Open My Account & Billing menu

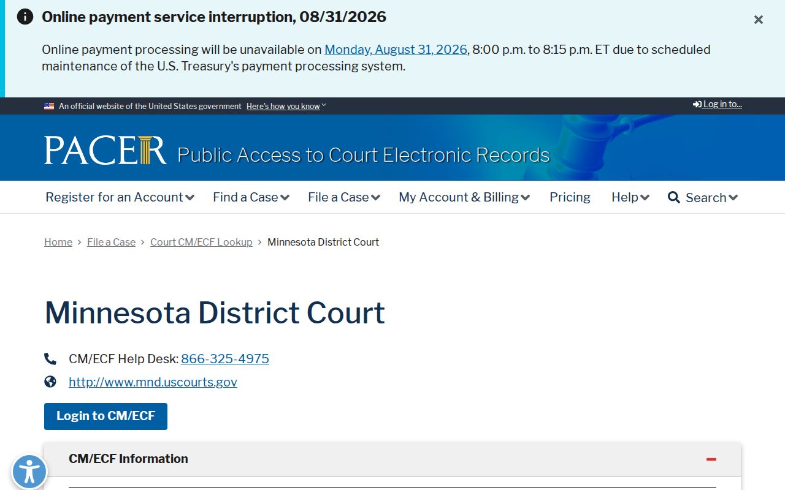click(x=464, y=197)
